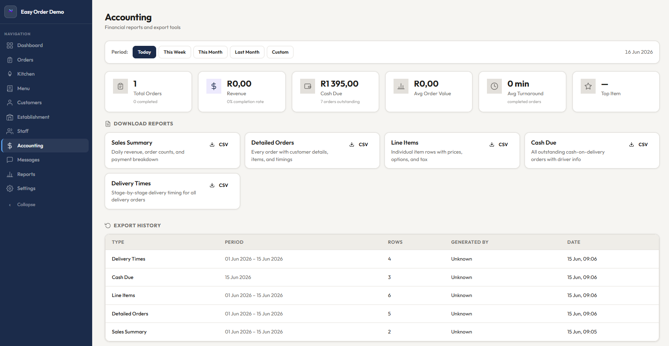The width and height of the screenshot is (669, 346).
Task: Click the Revenue dollar sign icon
Action: tap(214, 86)
